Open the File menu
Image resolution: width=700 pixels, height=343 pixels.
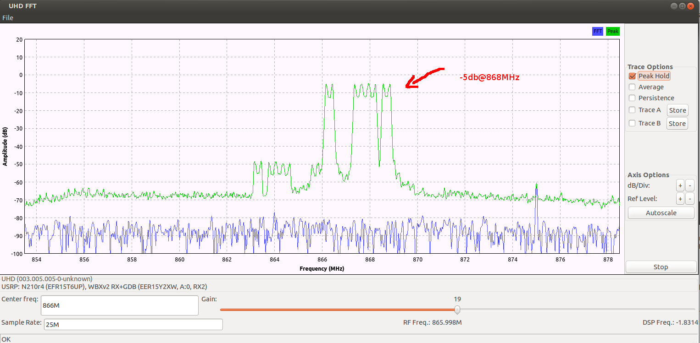pos(8,18)
